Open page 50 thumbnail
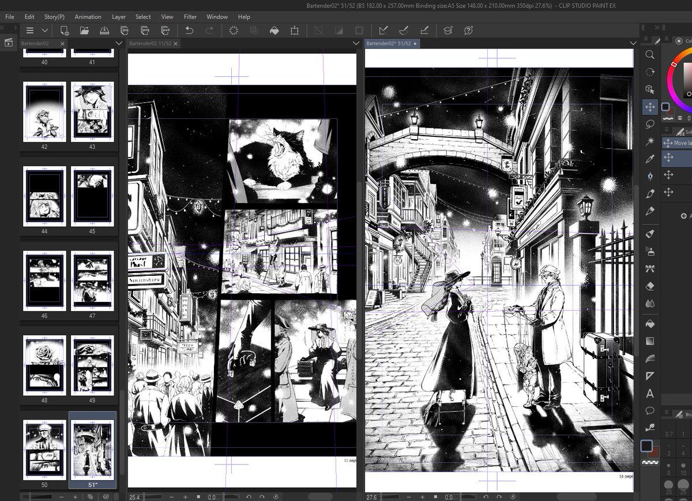This screenshot has width=692, height=501. pyautogui.click(x=44, y=449)
